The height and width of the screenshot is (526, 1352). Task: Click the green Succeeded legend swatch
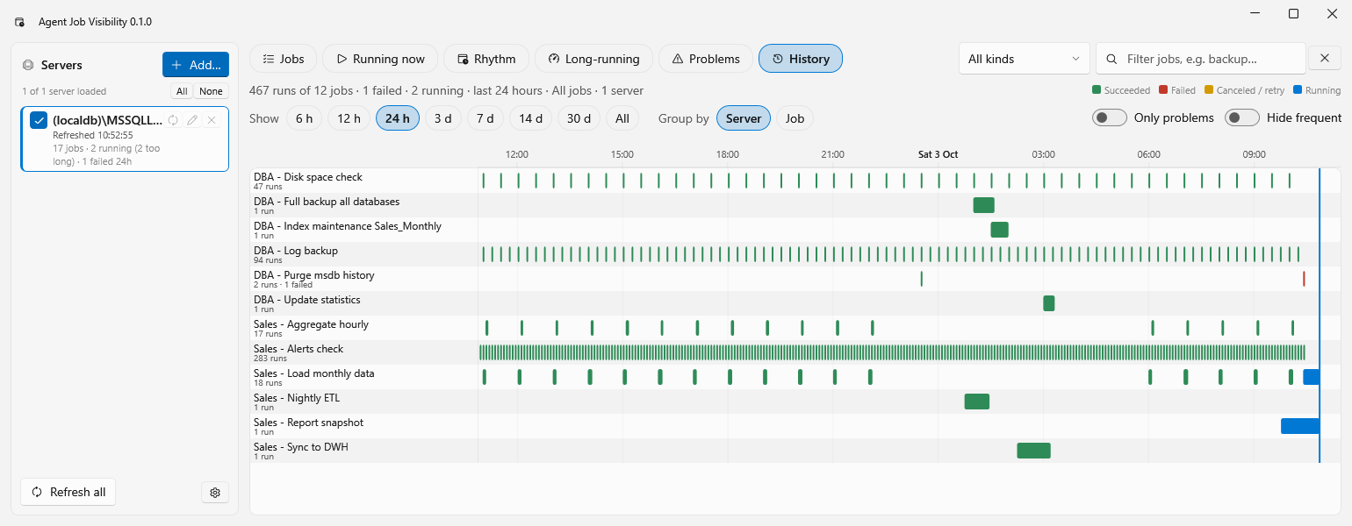[x=1097, y=90]
